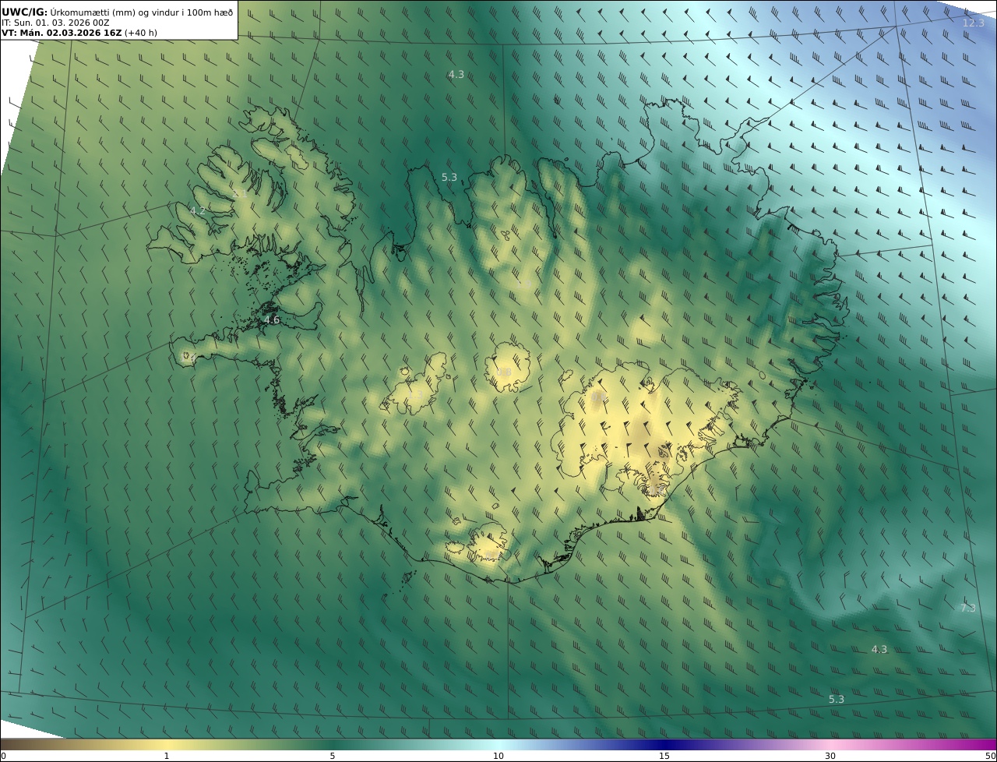
Task: Click the 'IT: Sun. 01. 03. 2026 00Z' line
Action: (55, 23)
